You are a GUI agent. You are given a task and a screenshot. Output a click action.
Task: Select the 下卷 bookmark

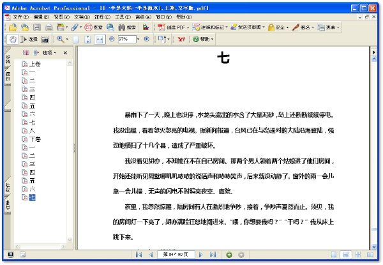tap(34, 139)
